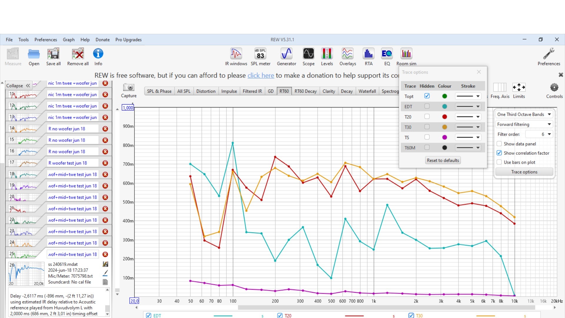565x318 pixels.
Task: Open the graph Controls gear
Action: [x=554, y=90]
